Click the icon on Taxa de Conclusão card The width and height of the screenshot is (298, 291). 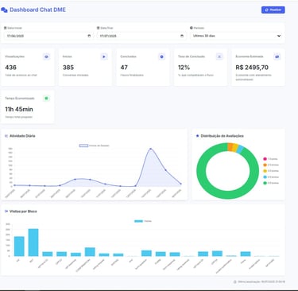(x=219, y=56)
